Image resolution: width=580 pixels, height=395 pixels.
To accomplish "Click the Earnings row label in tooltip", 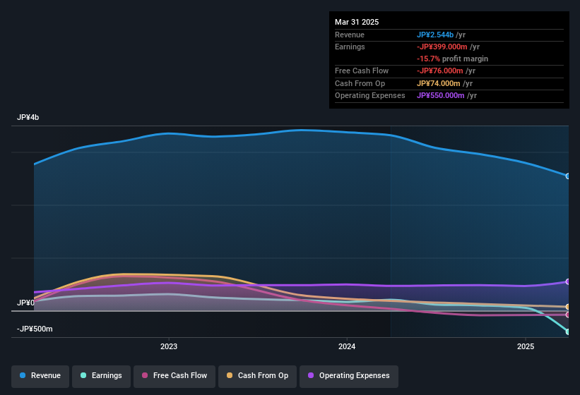I will click(350, 47).
